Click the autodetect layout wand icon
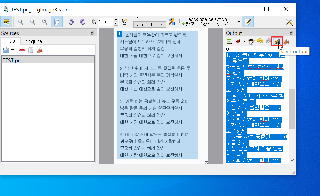This screenshot has height=196, width=320. tap(172, 22)
